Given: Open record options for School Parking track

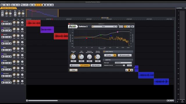Looking at the screenshot, I should click(4, 83).
